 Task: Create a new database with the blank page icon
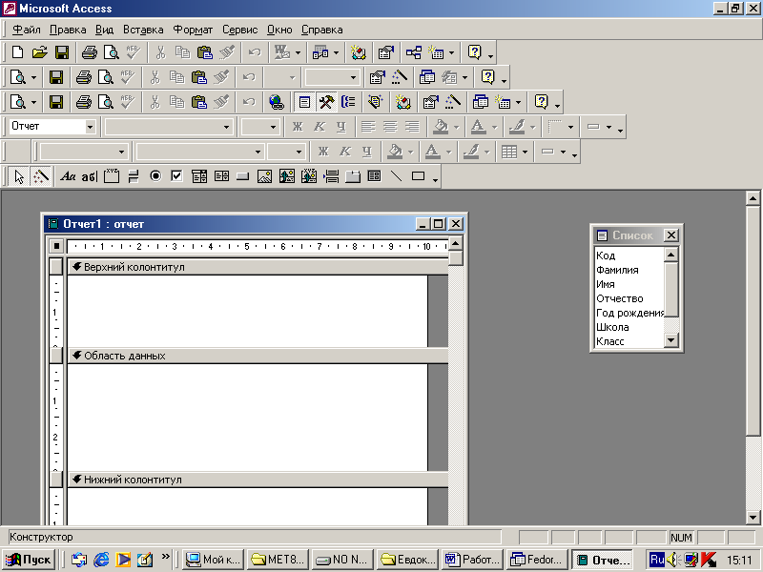pyautogui.click(x=17, y=52)
